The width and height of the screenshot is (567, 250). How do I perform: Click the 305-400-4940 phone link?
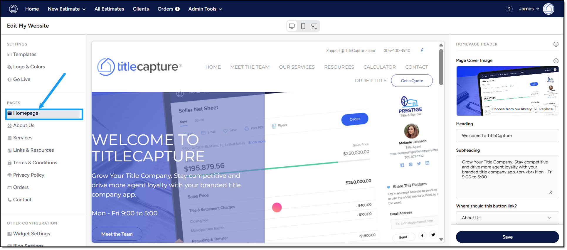click(397, 50)
